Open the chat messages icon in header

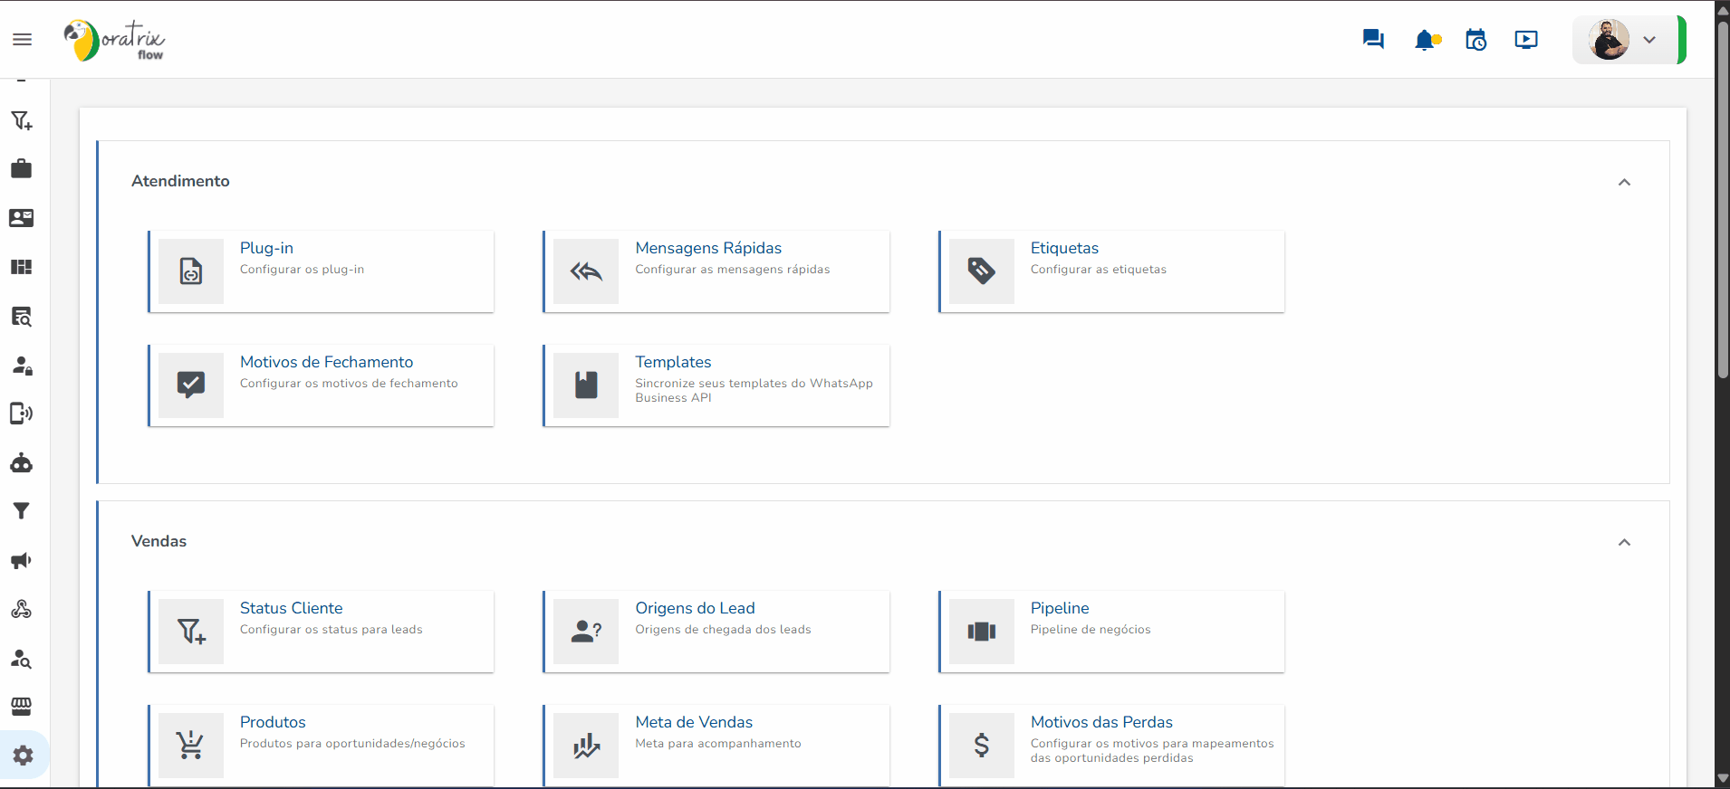coord(1373,39)
